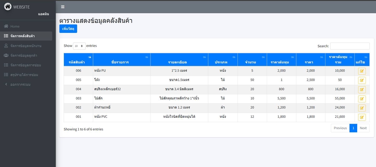The width and height of the screenshot is (376, 167).
Task: Click the total cost cell 24,000
Action: tap(340, 108)
